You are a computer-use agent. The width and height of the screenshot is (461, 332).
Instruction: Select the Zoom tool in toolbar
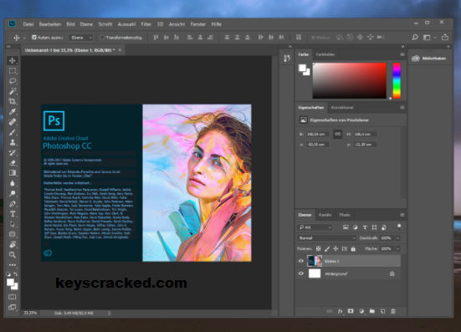(13, 254)
